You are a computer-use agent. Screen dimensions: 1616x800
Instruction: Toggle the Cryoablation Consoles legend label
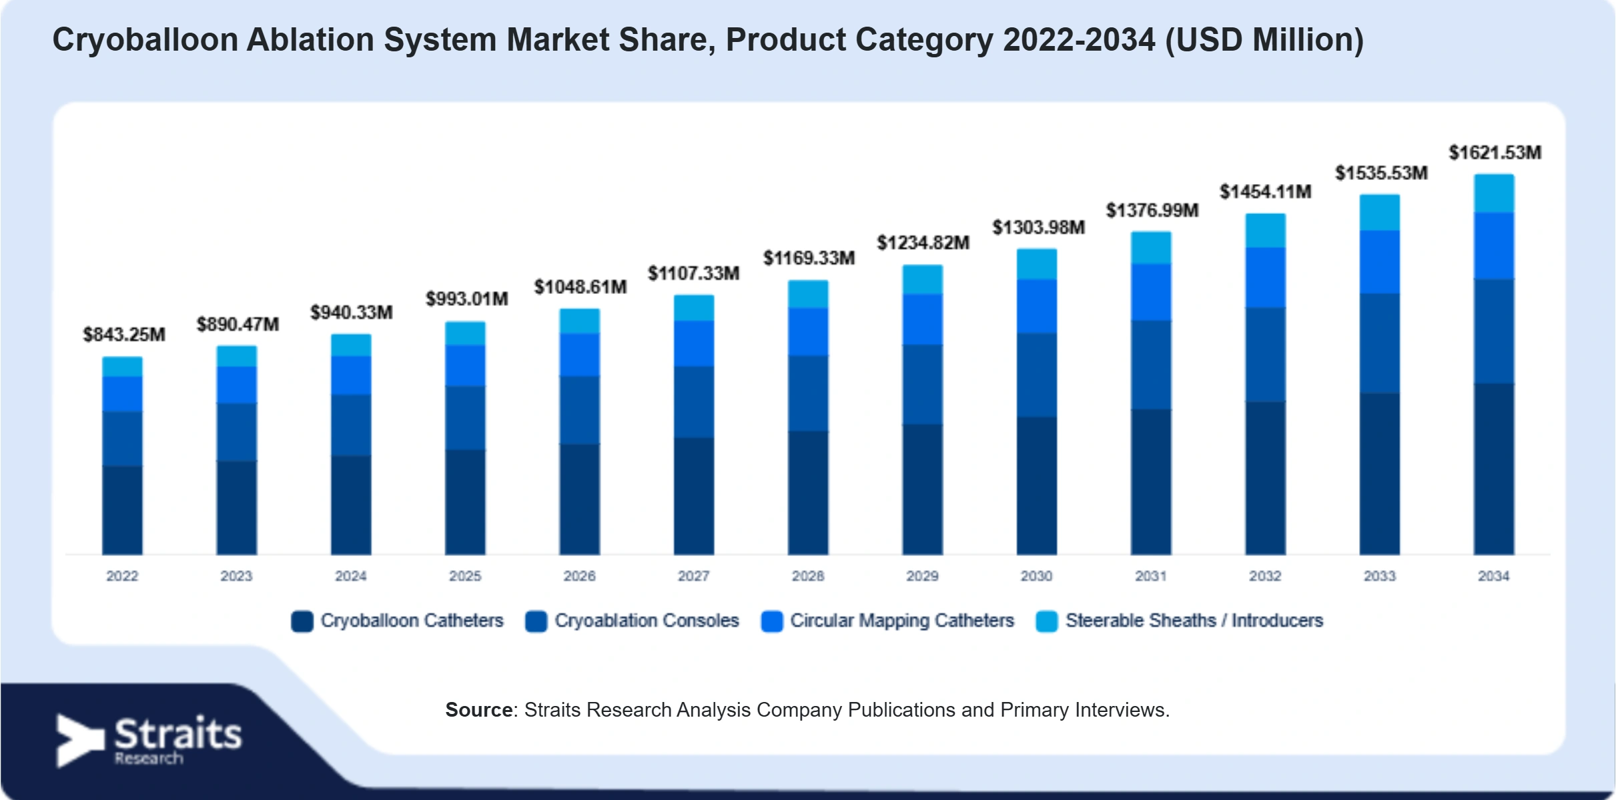(x=647, y=621)
